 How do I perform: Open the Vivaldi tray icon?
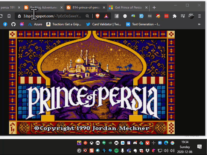147,143
